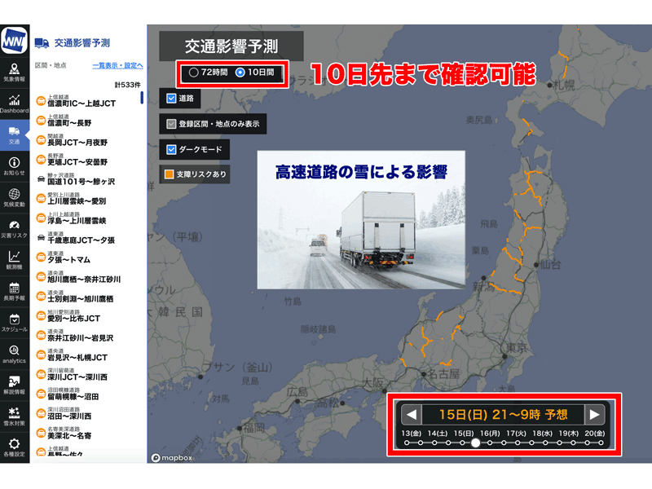Toggle the ダークモード dark mode checkbox
This screenshot has height=489, width=652.
[171, 149]
